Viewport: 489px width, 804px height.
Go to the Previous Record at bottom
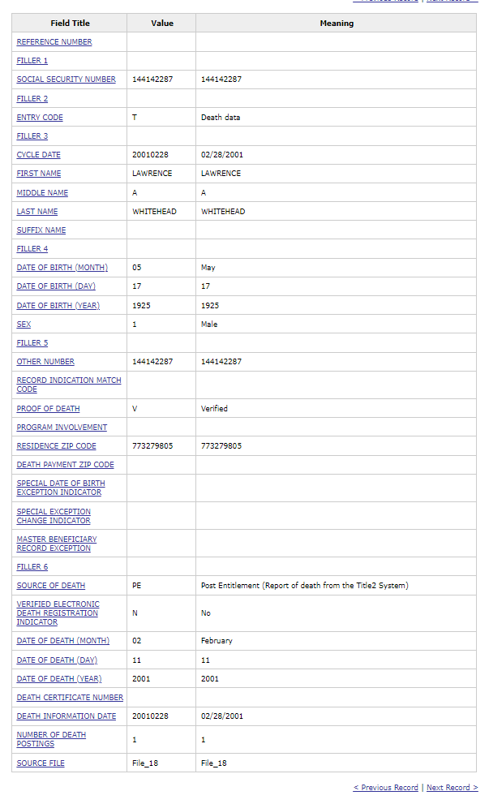click(385, 788)
